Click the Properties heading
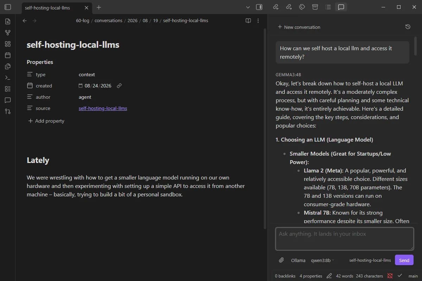 pyautogui.click(x=40, y=62)
